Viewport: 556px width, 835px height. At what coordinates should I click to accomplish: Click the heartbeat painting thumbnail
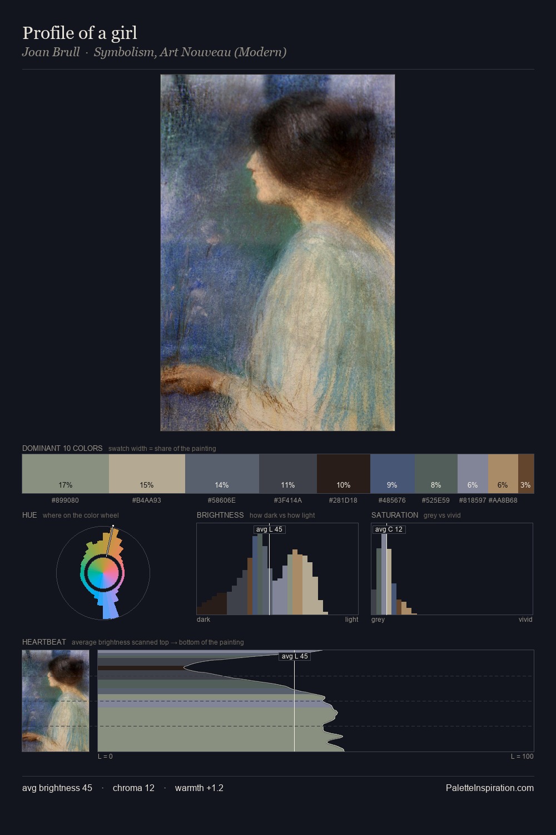tap(56, 701)
